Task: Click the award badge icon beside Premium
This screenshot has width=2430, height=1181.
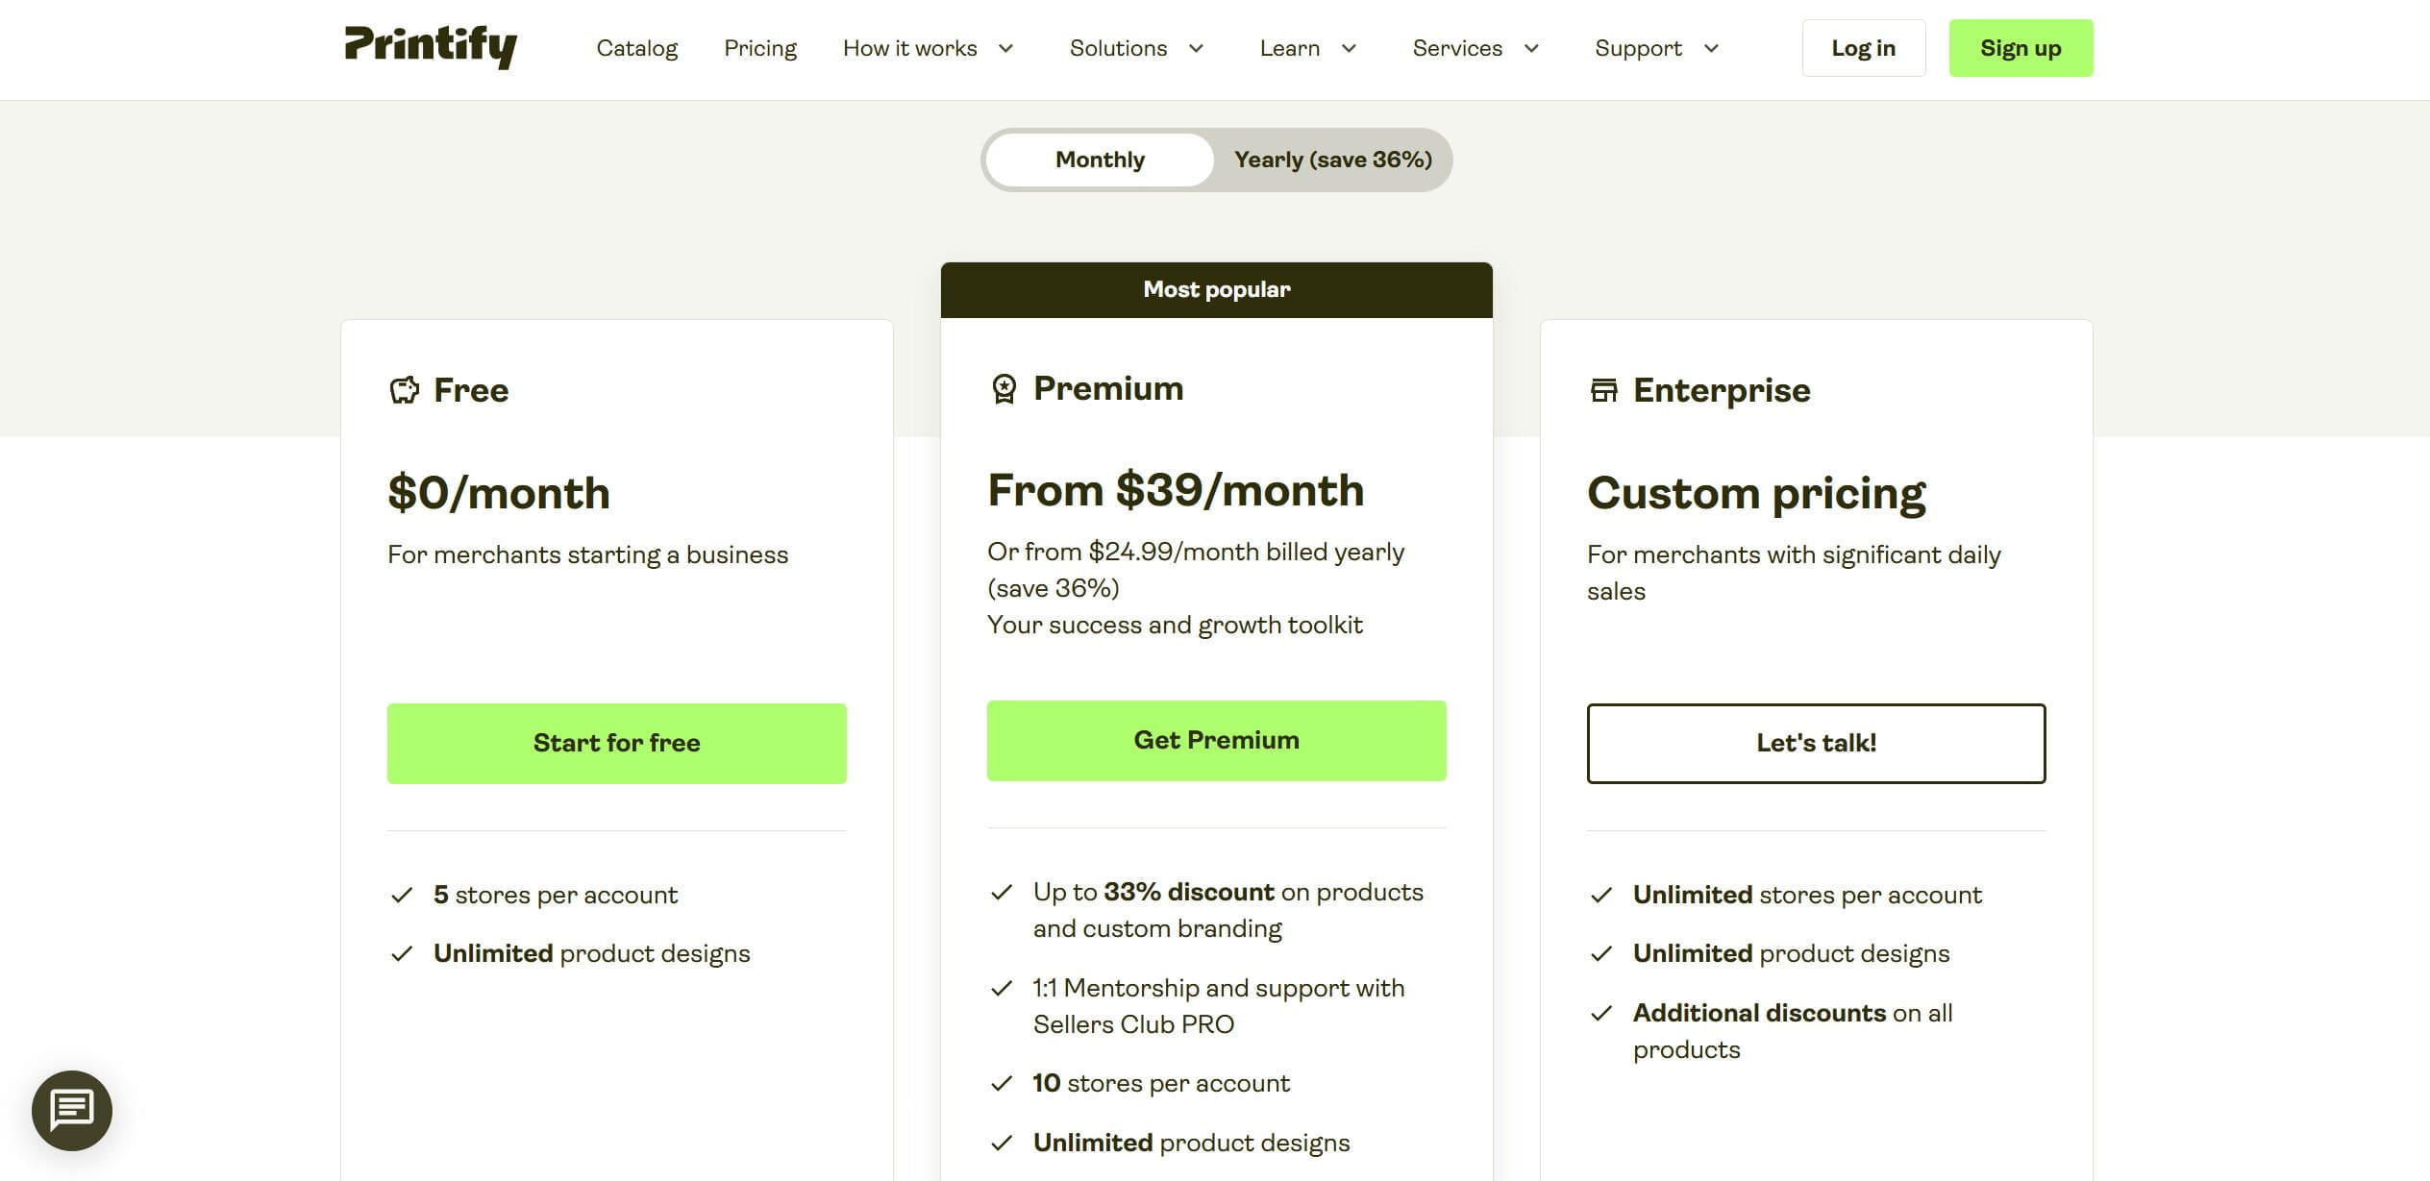Action: pyautogui.click(x=1004, y=388)
